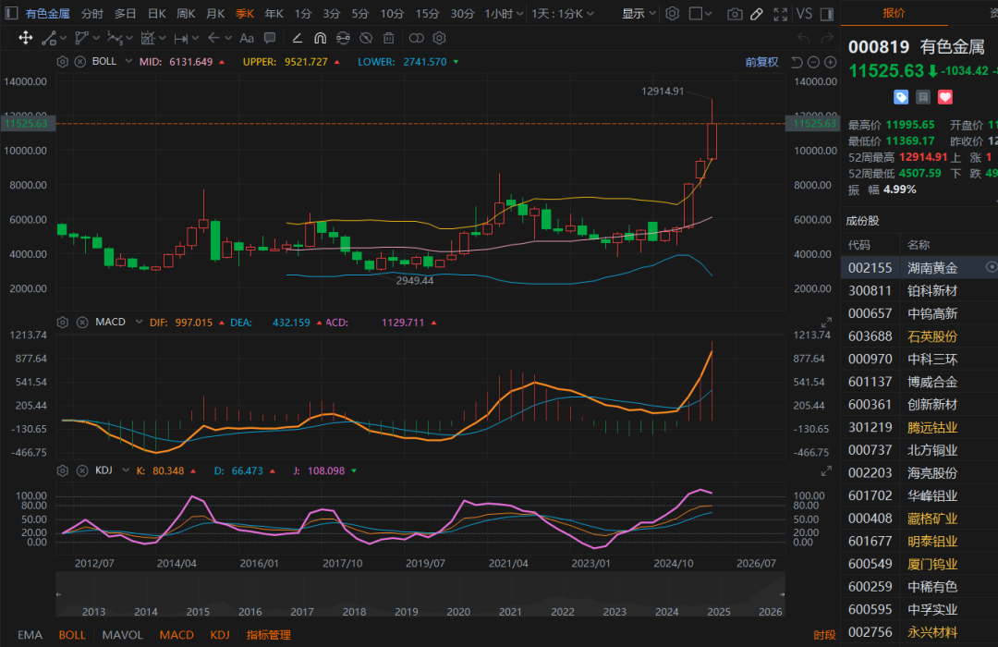Viewport: 998px width, 647px height.
Task: Toggle the EMA indicator on
Action: 30,635
